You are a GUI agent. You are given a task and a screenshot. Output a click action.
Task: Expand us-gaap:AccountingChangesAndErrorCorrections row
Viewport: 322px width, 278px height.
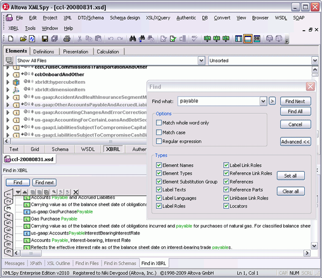(8, 112)
